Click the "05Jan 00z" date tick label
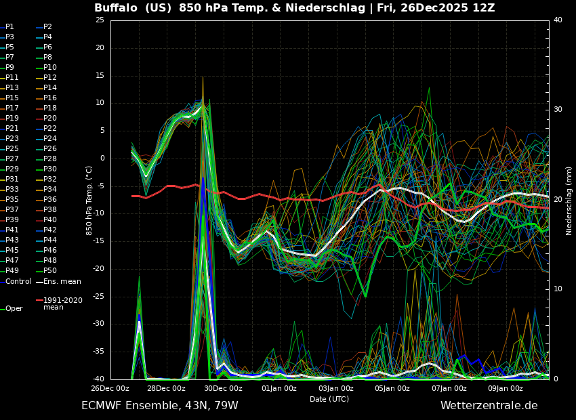The height and width of the screenshot is (420, 576). 392,388
